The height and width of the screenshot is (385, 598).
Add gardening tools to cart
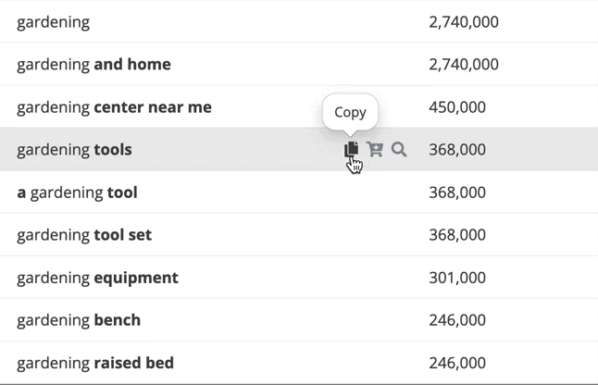(x=375, y=149)
